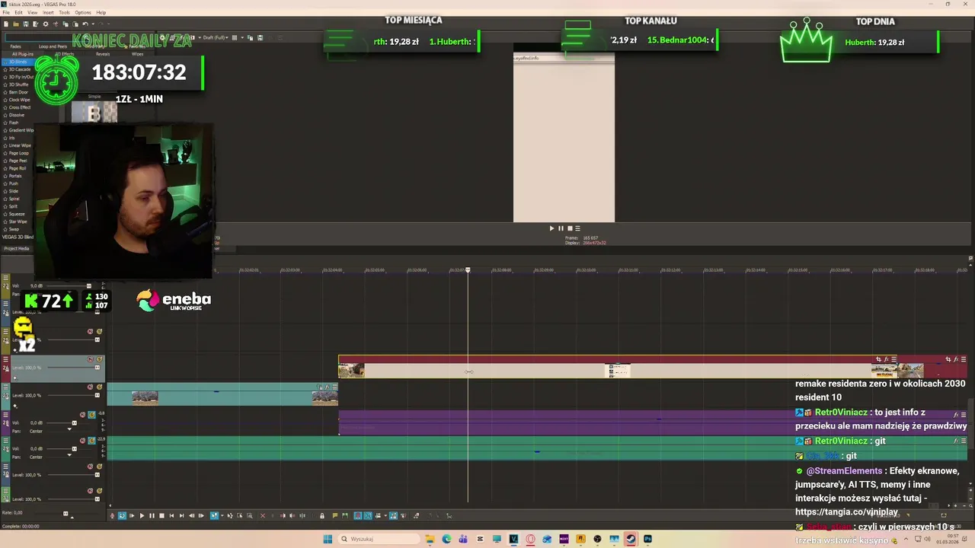Open the File menu

[x=6, y=12]
